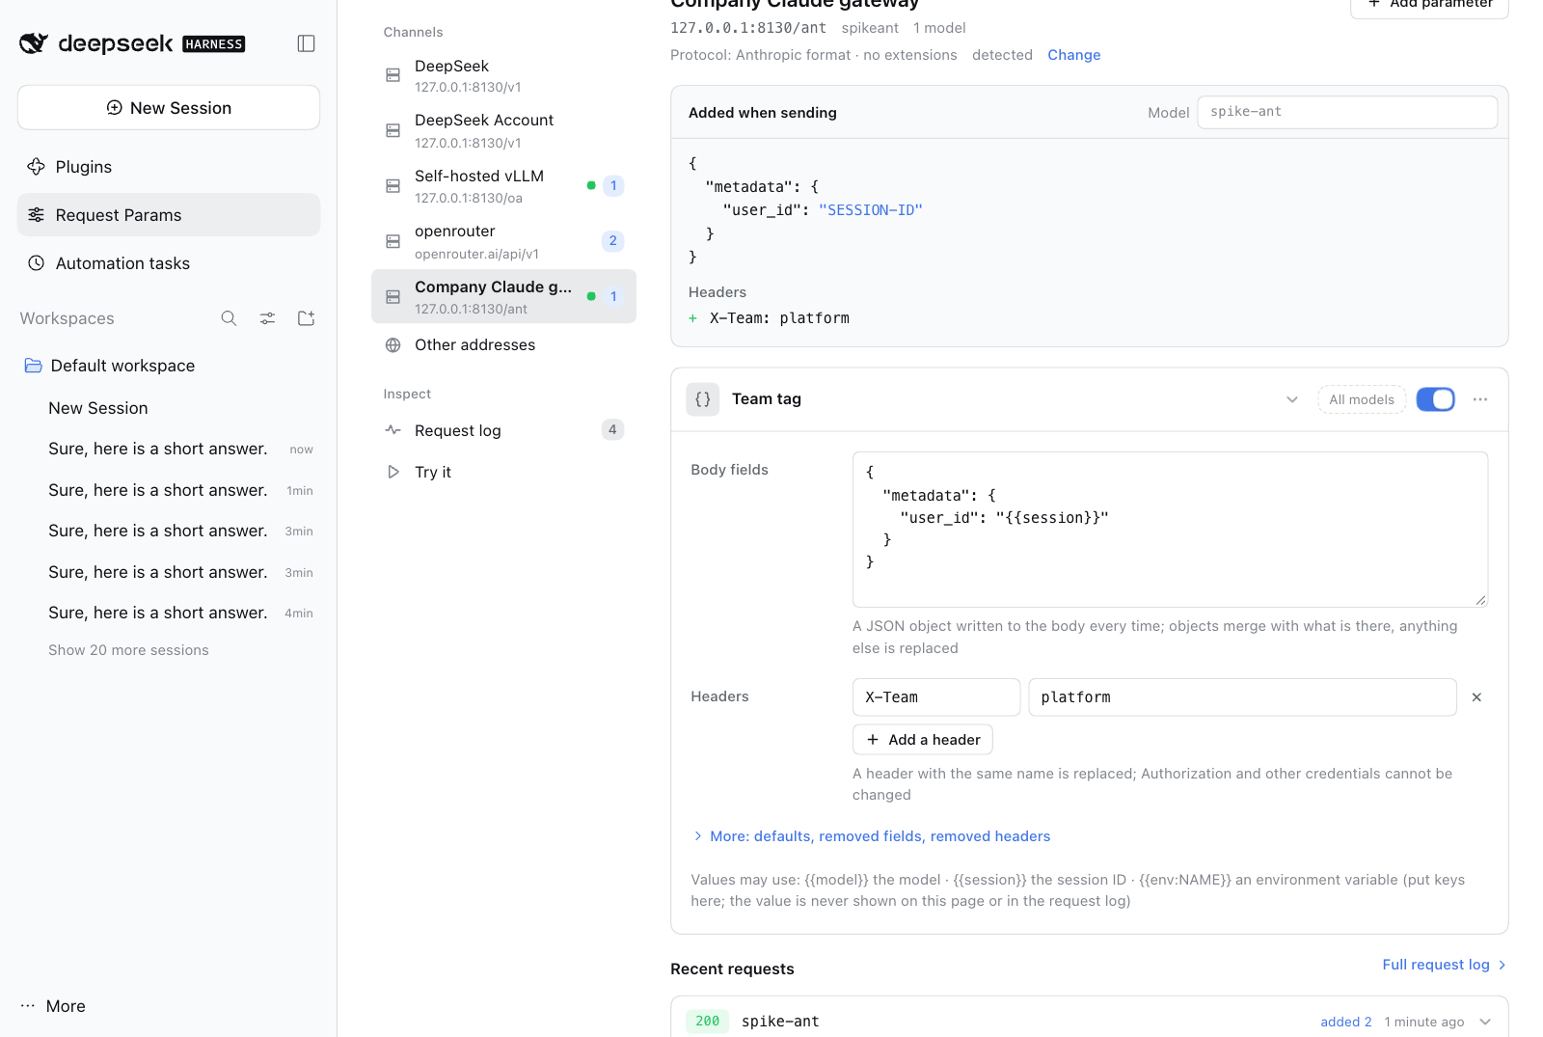
Task: Click the Team tag braces icon
Action: click(703, 399)
